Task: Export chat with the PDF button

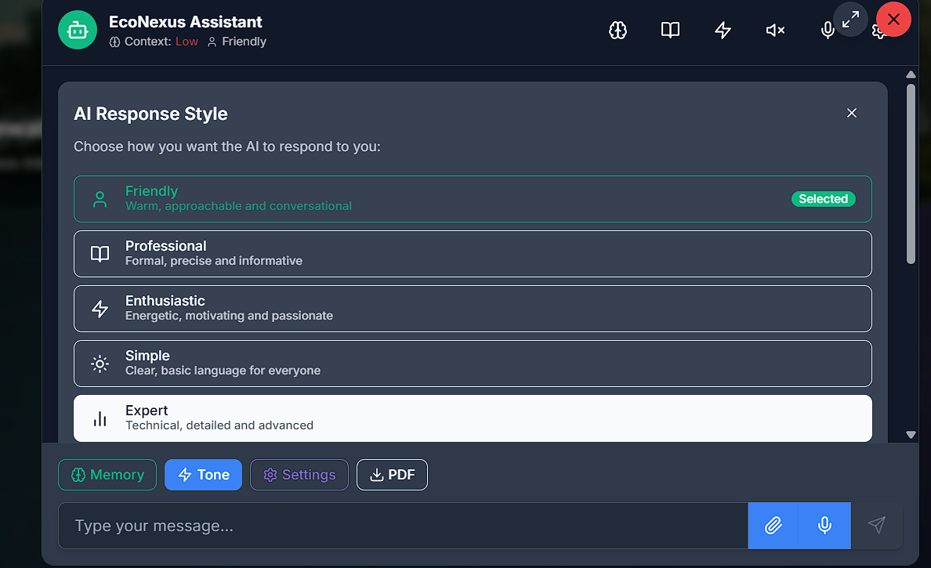Action: (x=392, y=475)
